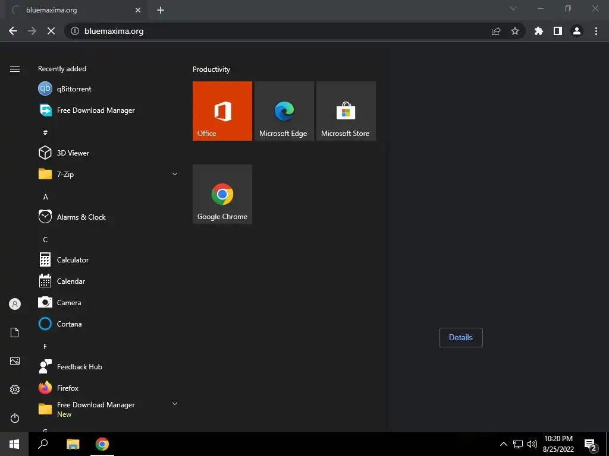Viewport: 609px width, 456px height.
Task: Click the Windows Start button
Action: point(14,444)
